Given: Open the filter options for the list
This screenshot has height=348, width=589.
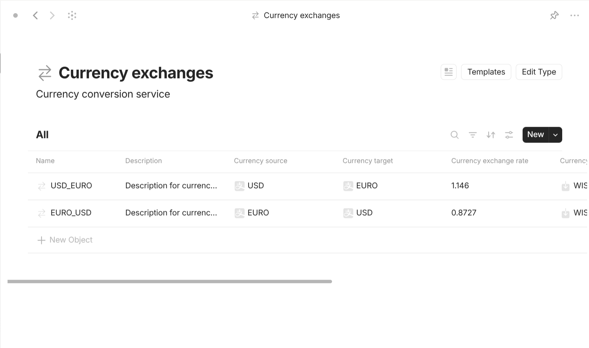Looking at the screenshot, I should [x=472, y=135].
